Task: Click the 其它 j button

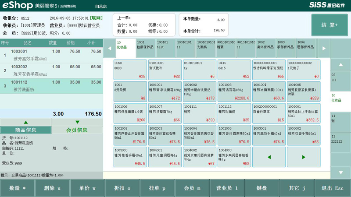Action: (x=297, y=188)
